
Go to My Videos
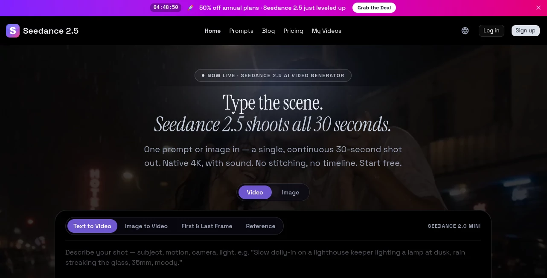[x=326, y=31]
